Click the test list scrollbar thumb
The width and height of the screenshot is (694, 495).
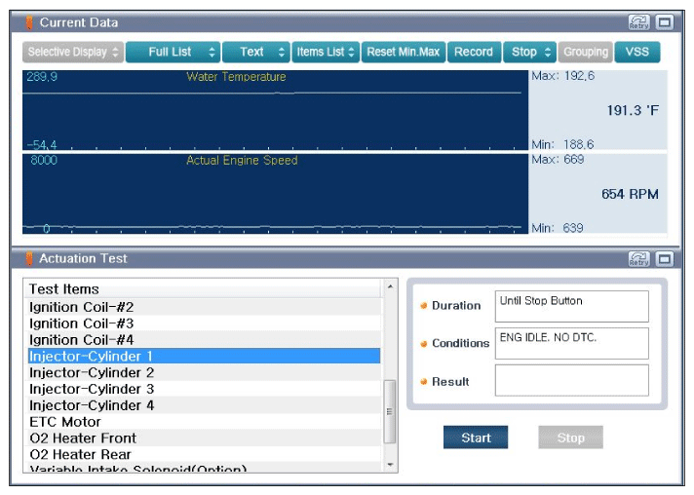point(390,411)
